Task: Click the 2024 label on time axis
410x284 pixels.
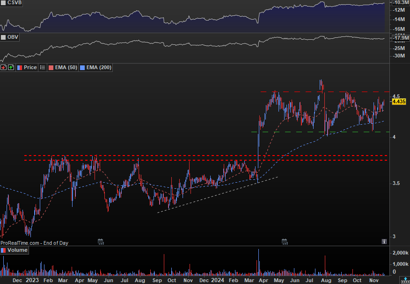Action: click(x=217, y=280)
